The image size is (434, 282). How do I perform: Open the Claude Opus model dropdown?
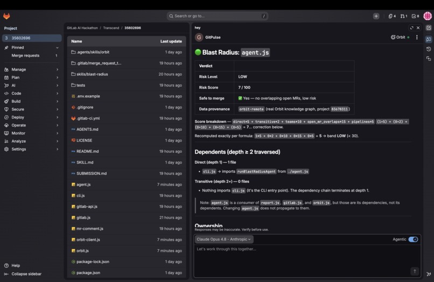223,239
